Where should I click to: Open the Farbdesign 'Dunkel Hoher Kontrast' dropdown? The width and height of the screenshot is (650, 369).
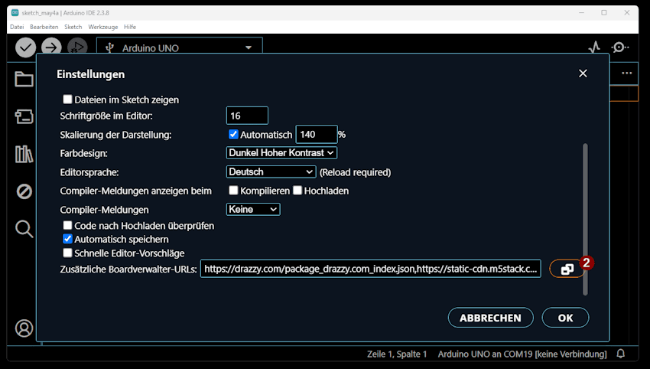281,153
